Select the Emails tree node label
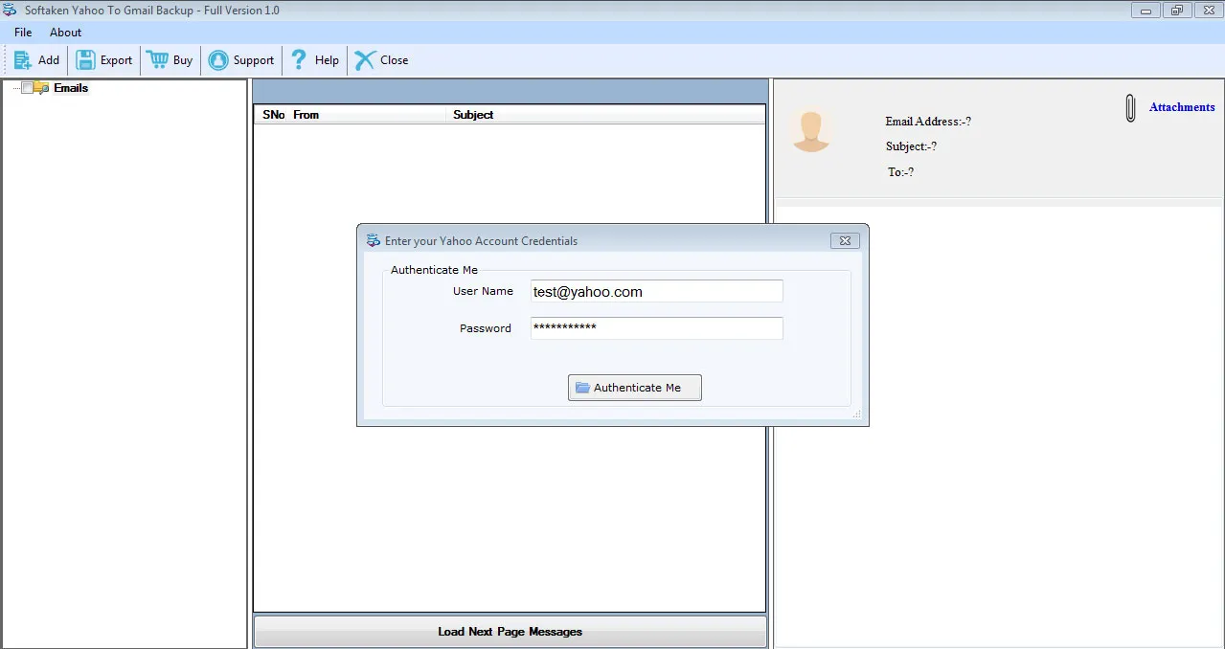The width and height of the screenshot is (1225, 649). [71, 88]
